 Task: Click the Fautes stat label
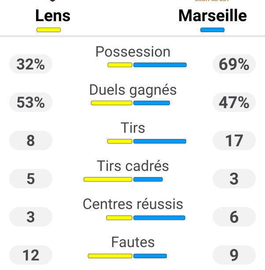pos(132,242)
